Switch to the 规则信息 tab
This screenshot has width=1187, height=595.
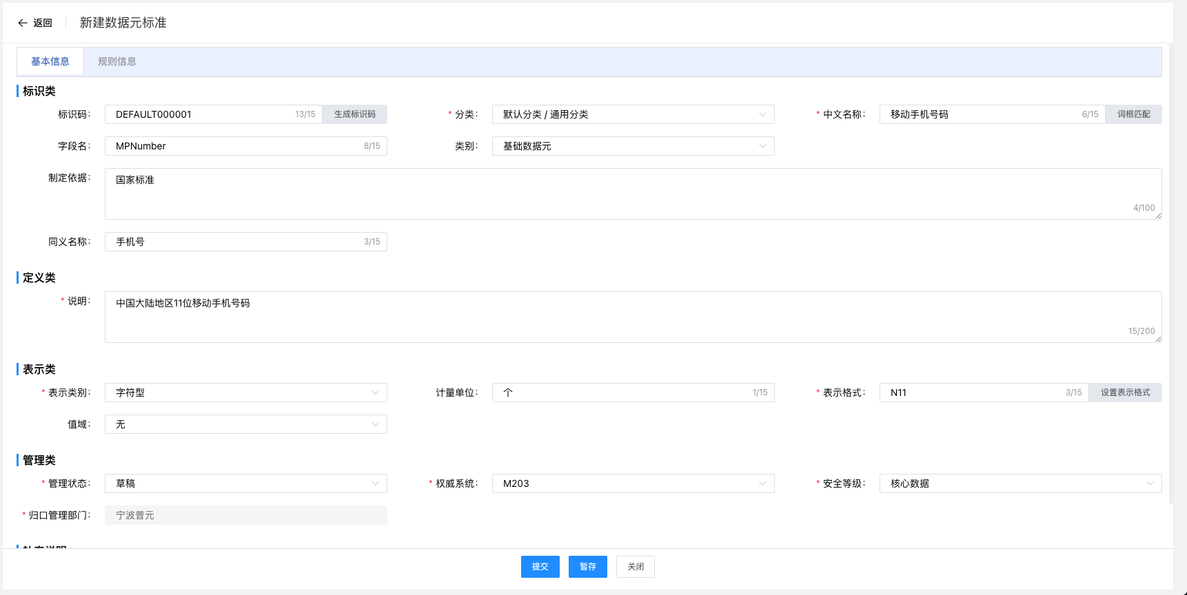point(116,61)
